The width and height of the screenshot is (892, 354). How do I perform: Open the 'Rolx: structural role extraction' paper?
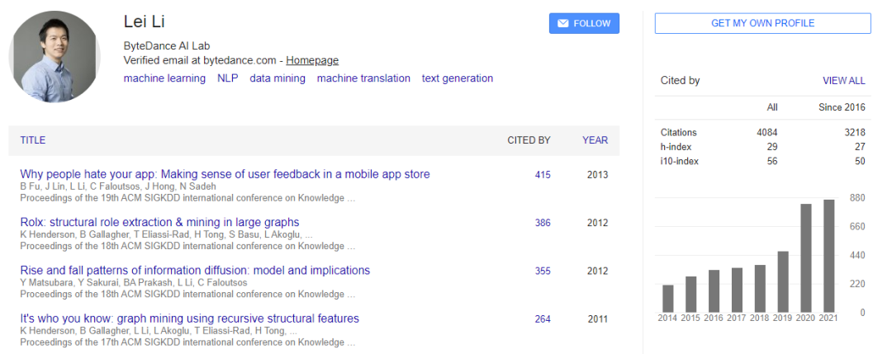pyautogui.click(x=159, y=222)
